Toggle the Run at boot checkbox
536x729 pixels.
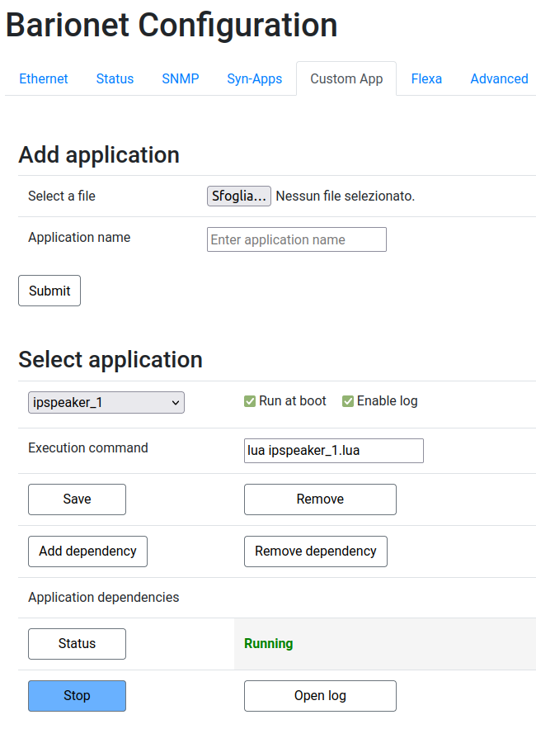coord(250,401)
